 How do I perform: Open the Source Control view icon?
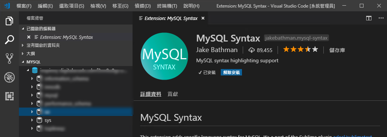[x=9, y=58]
